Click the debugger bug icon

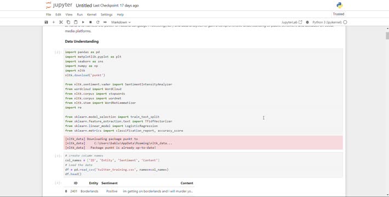tap(307, 22)
